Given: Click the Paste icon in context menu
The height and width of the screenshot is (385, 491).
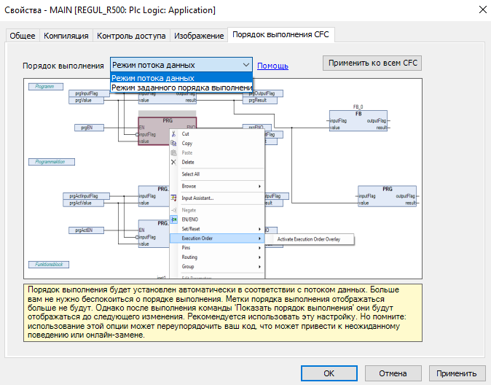Looking at the screenshot, I should (173, 153).
